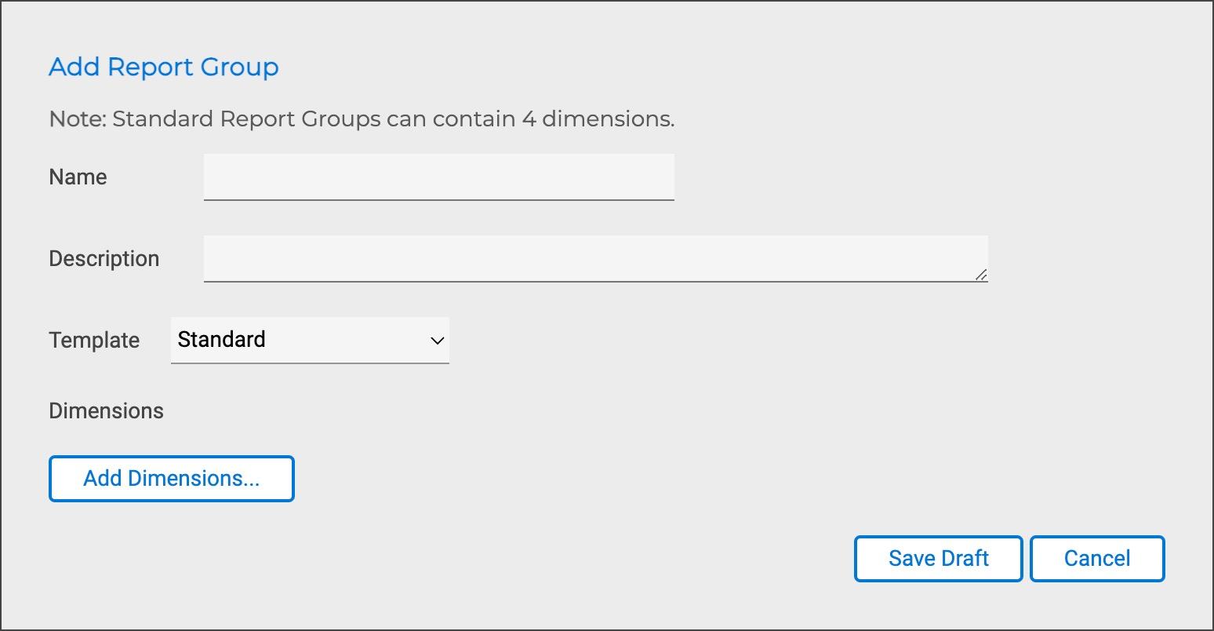1214x631 pixels.
Task: Cancel the Add Report Group dialog
Action: pyautogui.click(x=1096, y=559)
